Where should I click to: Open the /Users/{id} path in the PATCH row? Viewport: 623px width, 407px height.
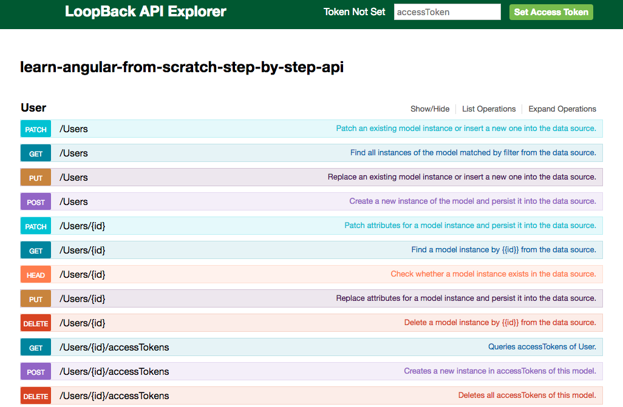point(82,226)
